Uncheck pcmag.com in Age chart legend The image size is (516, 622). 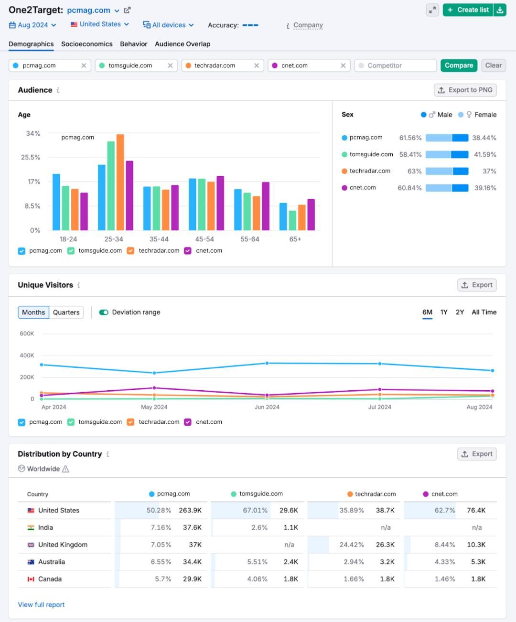(x=21, y=251)
